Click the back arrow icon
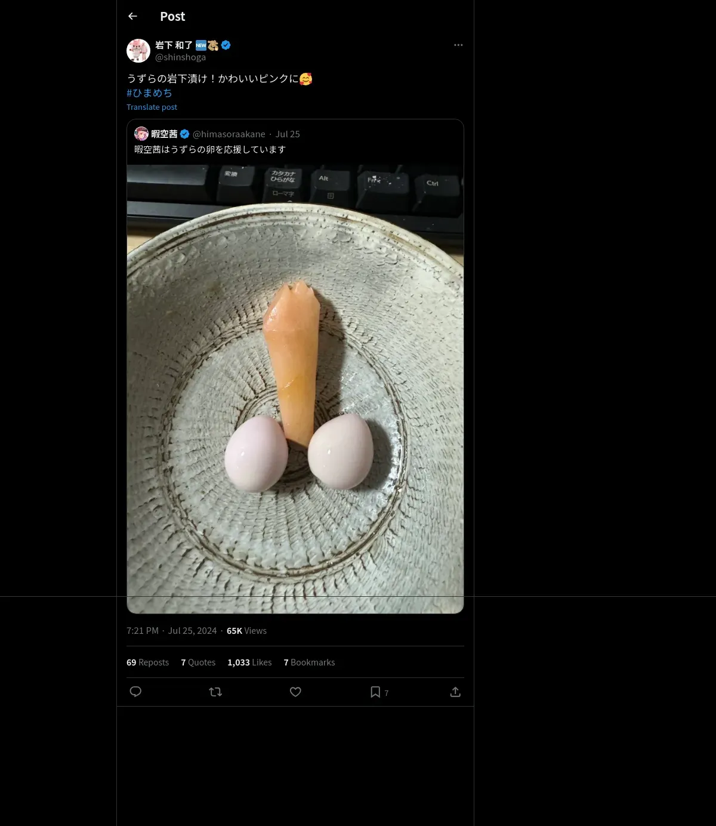 pos(132,17)
